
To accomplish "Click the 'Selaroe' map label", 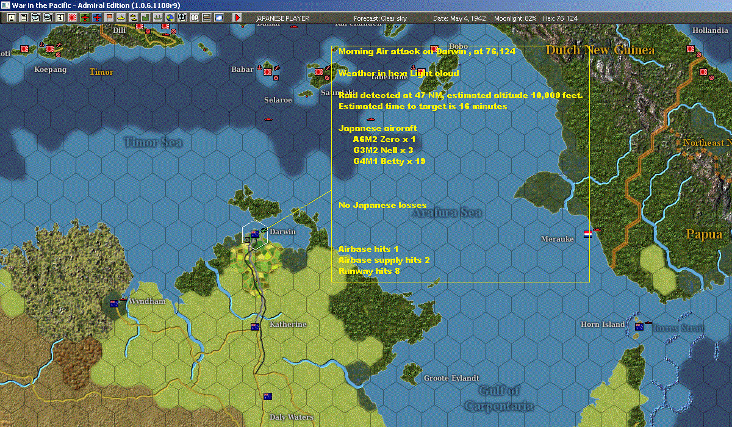I will (278, 99).
